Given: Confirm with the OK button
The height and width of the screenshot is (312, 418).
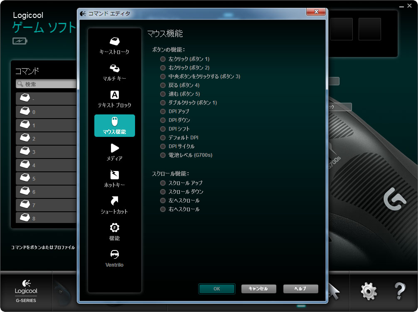Looking at the screenshot, I should pos(217,289).
